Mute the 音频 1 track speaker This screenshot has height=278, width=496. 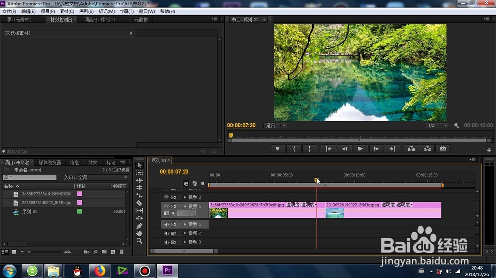[166, 225]
